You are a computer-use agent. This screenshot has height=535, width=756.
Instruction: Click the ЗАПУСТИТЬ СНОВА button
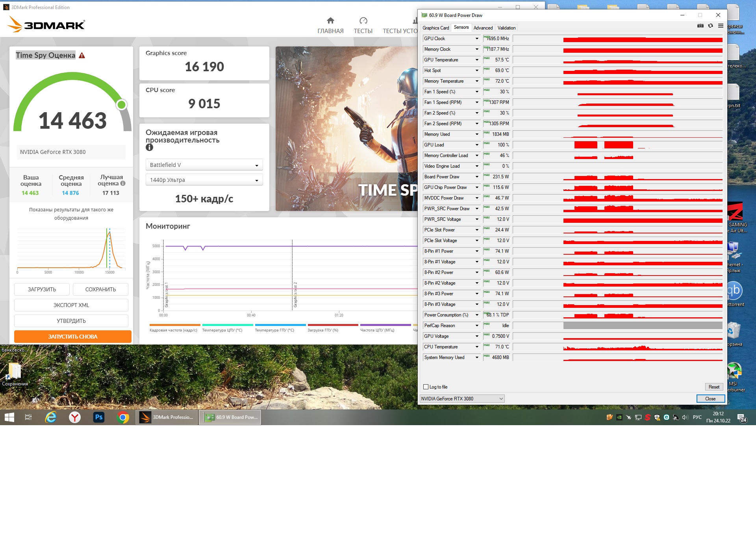click(x=73, y=337)
